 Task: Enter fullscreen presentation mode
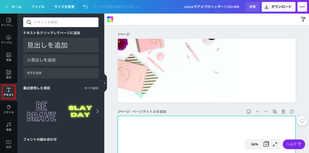click(275, 144)
